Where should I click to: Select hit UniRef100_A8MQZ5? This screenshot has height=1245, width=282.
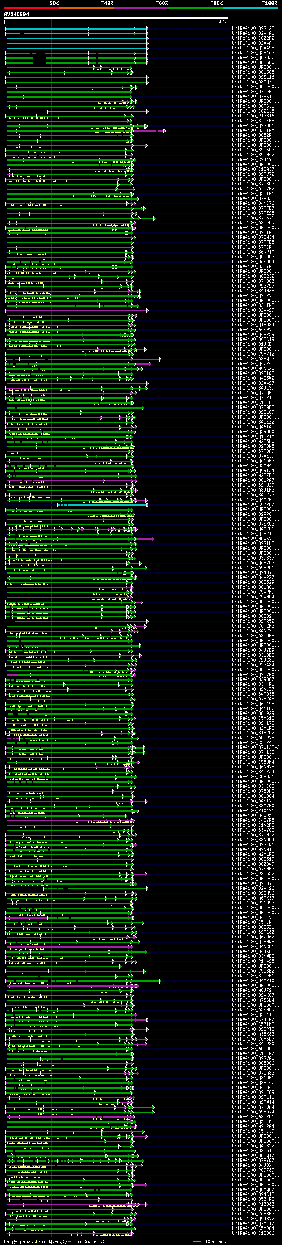pos(253,82)
